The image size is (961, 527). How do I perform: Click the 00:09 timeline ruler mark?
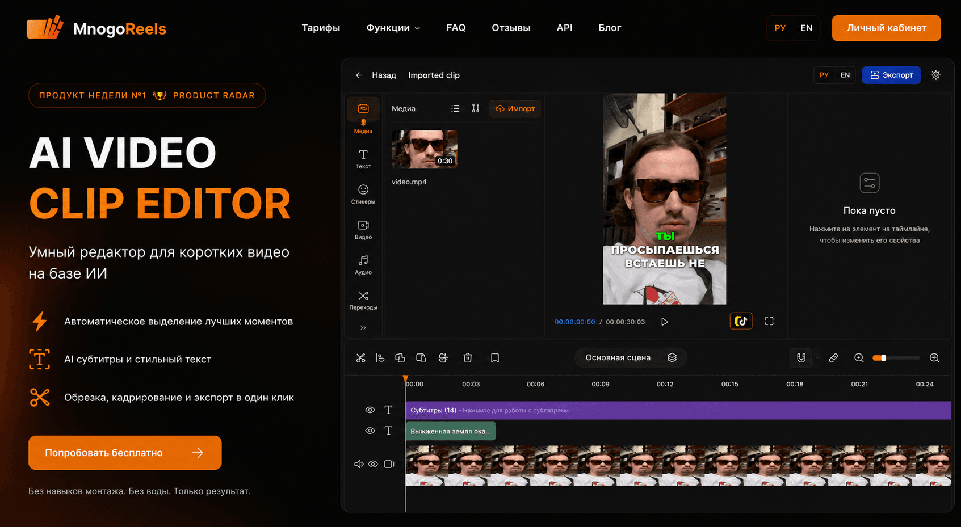click(601, 384)
